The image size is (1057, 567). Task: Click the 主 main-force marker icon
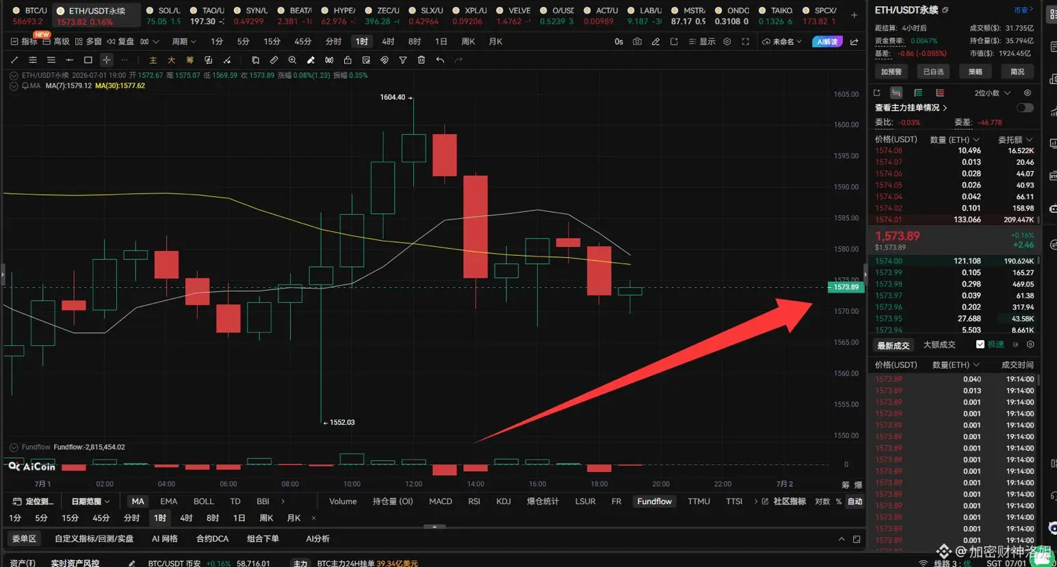point(153,60)
